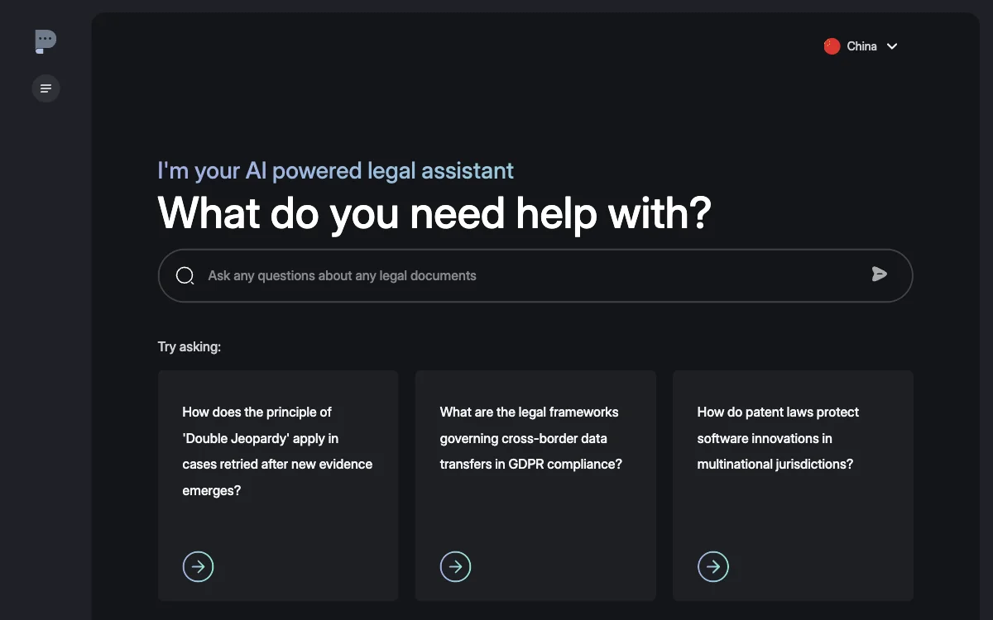Focus the 'Ask any questions' search field
Viewport: 993px width, 620px height.
[x=535, y=275]
